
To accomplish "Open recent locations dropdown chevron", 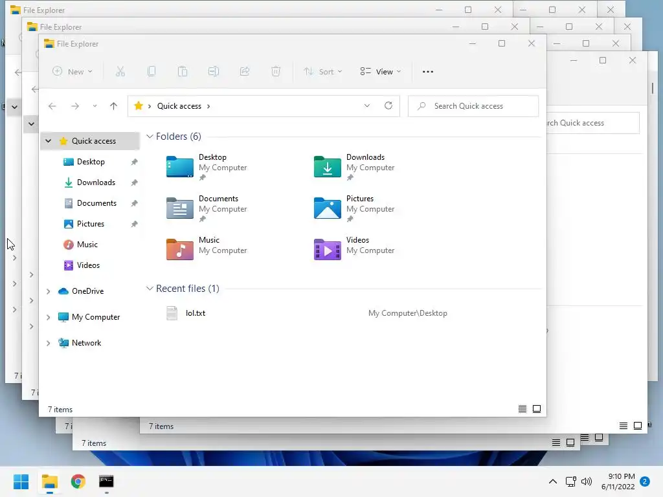I will (x=95, y=106).
